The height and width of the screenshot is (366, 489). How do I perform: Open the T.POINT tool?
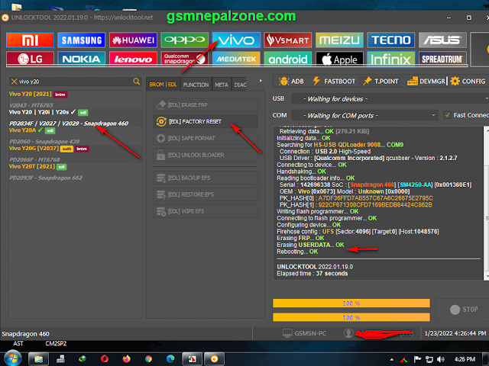point(381,82)
